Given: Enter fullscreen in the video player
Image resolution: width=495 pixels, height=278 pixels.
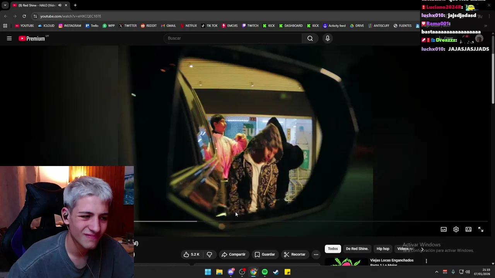Looking at the screenshot, I should (481, 229).
